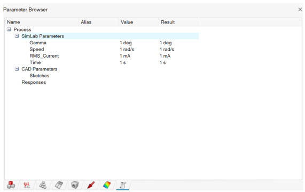
Task: Click the Result column header
Action: [x=179, y=22]
